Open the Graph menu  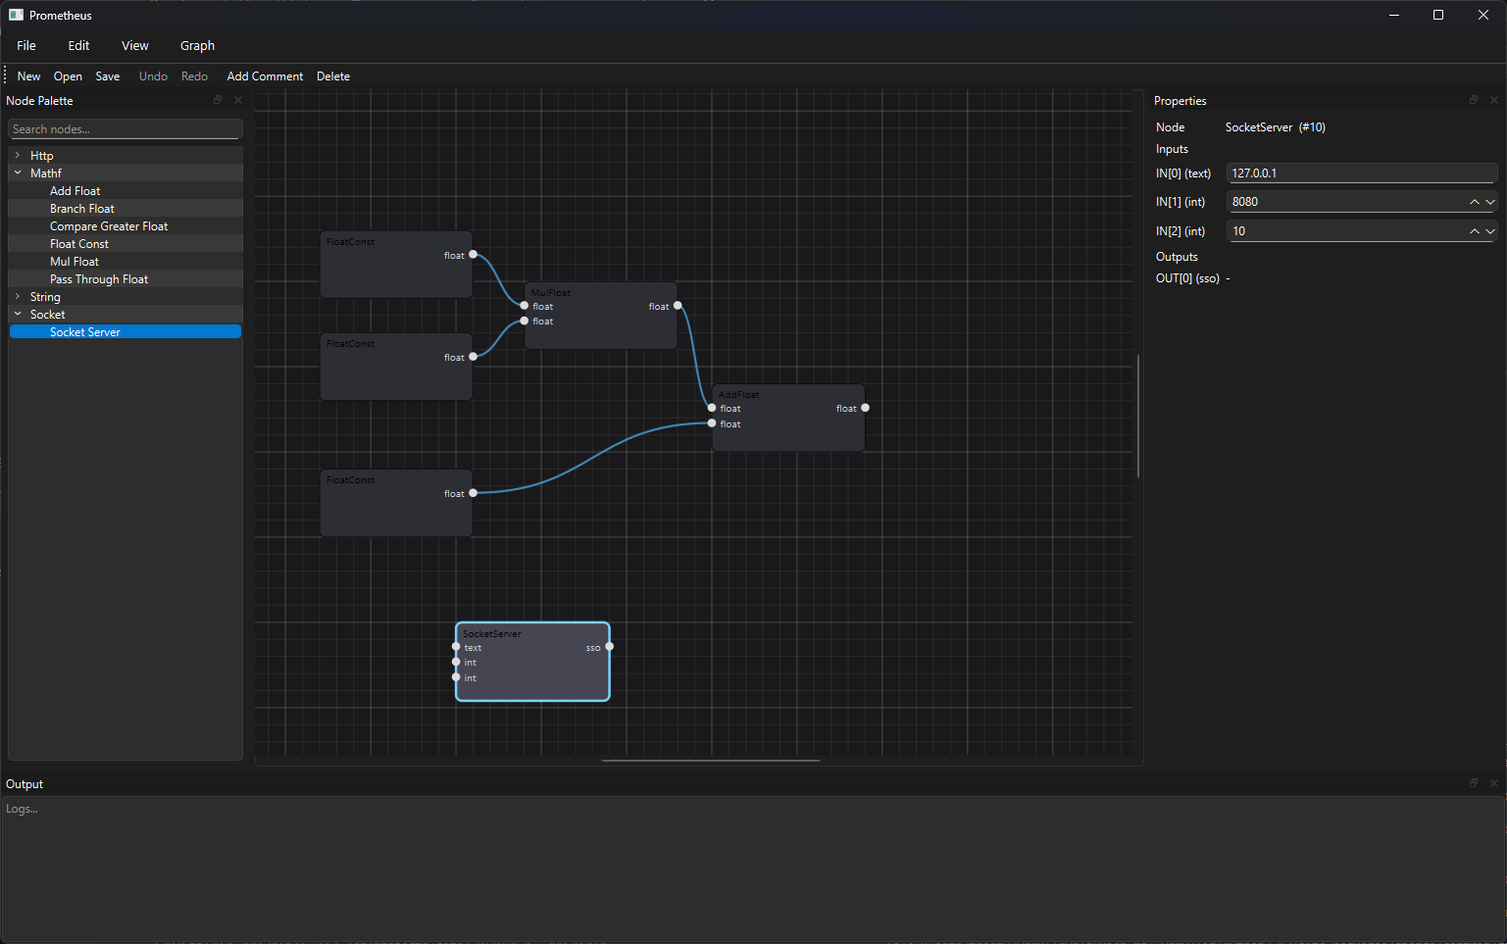point(197,46)
